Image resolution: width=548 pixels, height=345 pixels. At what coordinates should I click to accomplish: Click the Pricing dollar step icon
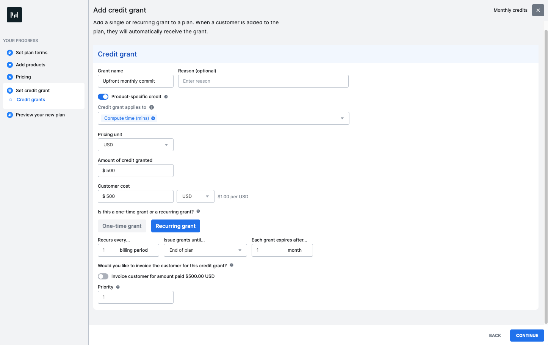10,77
